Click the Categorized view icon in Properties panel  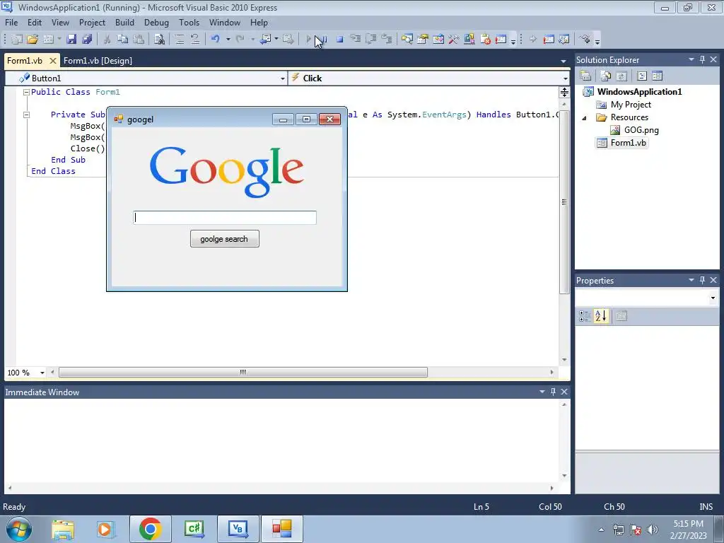point(585,316)
